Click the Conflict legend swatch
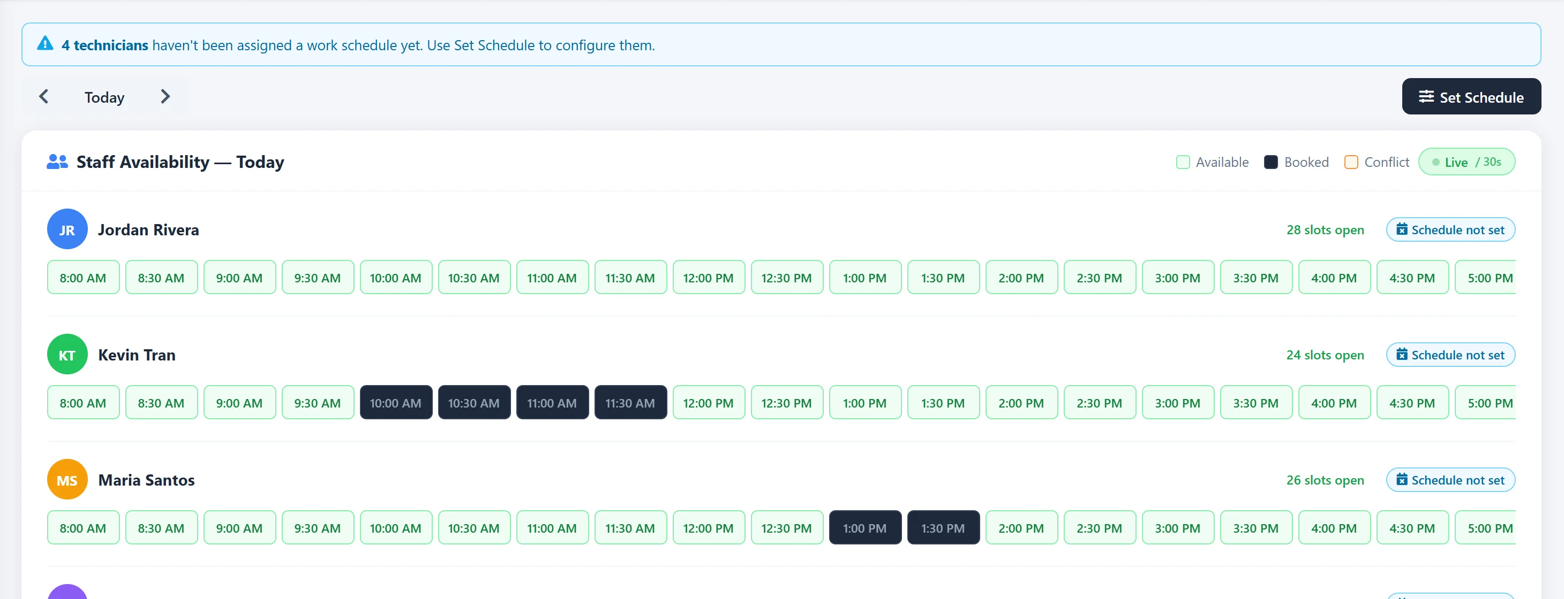The image size is (1564, 599). 1351,162
